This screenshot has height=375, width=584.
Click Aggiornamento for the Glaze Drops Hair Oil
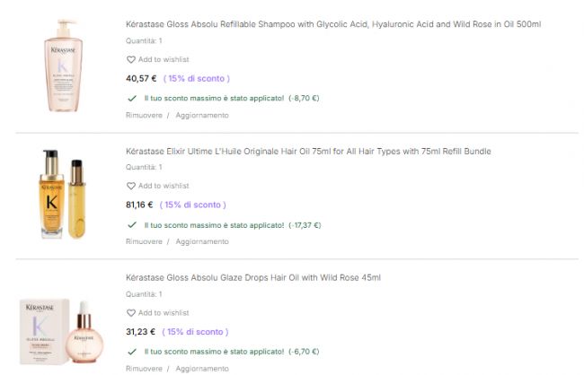tap(202, 368)
